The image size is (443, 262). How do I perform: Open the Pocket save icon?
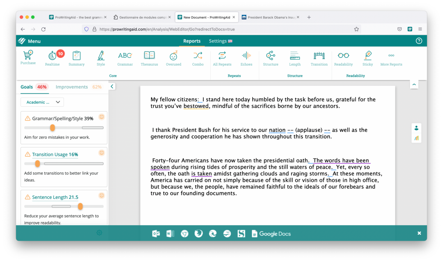[x=399, y=29]
